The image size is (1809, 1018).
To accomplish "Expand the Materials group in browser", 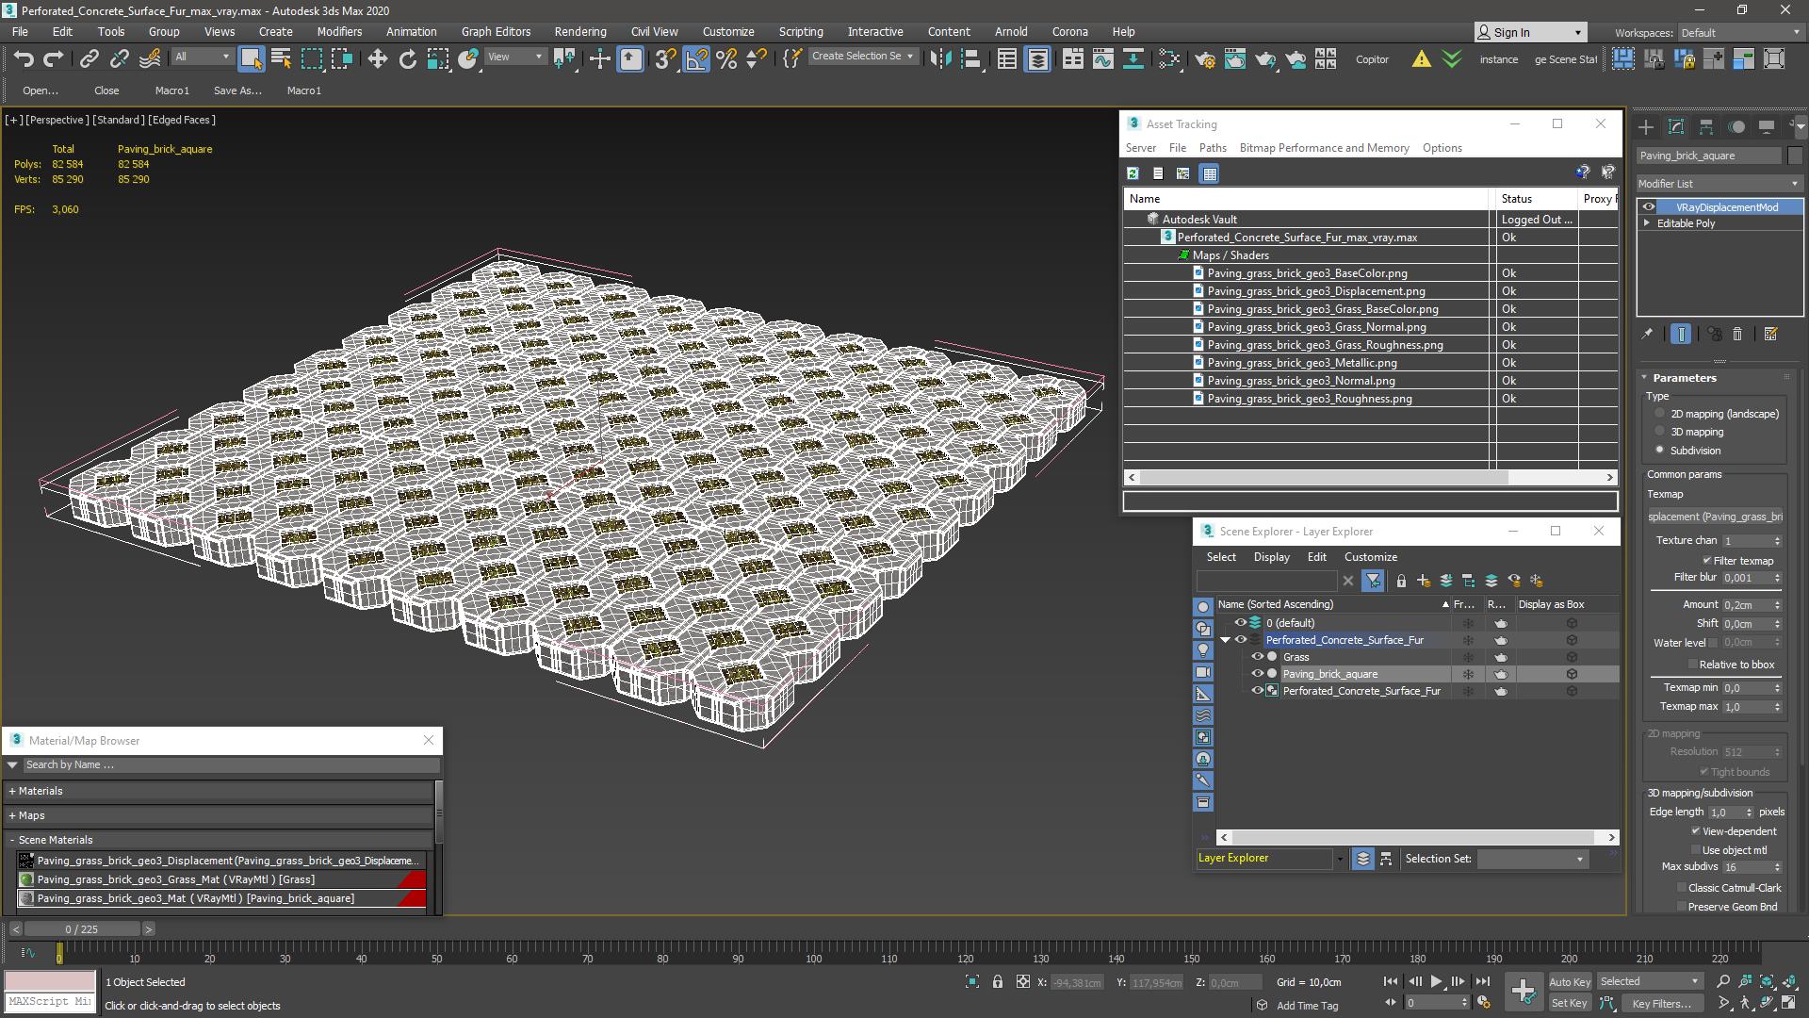I will [12, 791].
